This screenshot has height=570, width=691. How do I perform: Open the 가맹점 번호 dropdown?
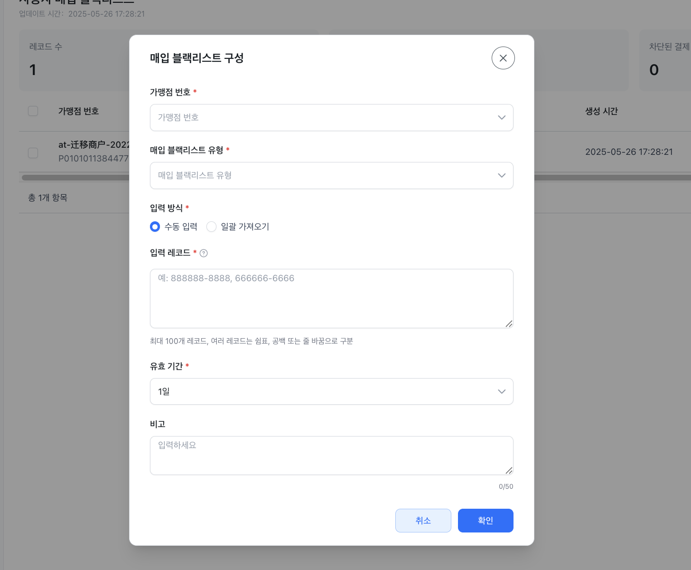point(331,118)
